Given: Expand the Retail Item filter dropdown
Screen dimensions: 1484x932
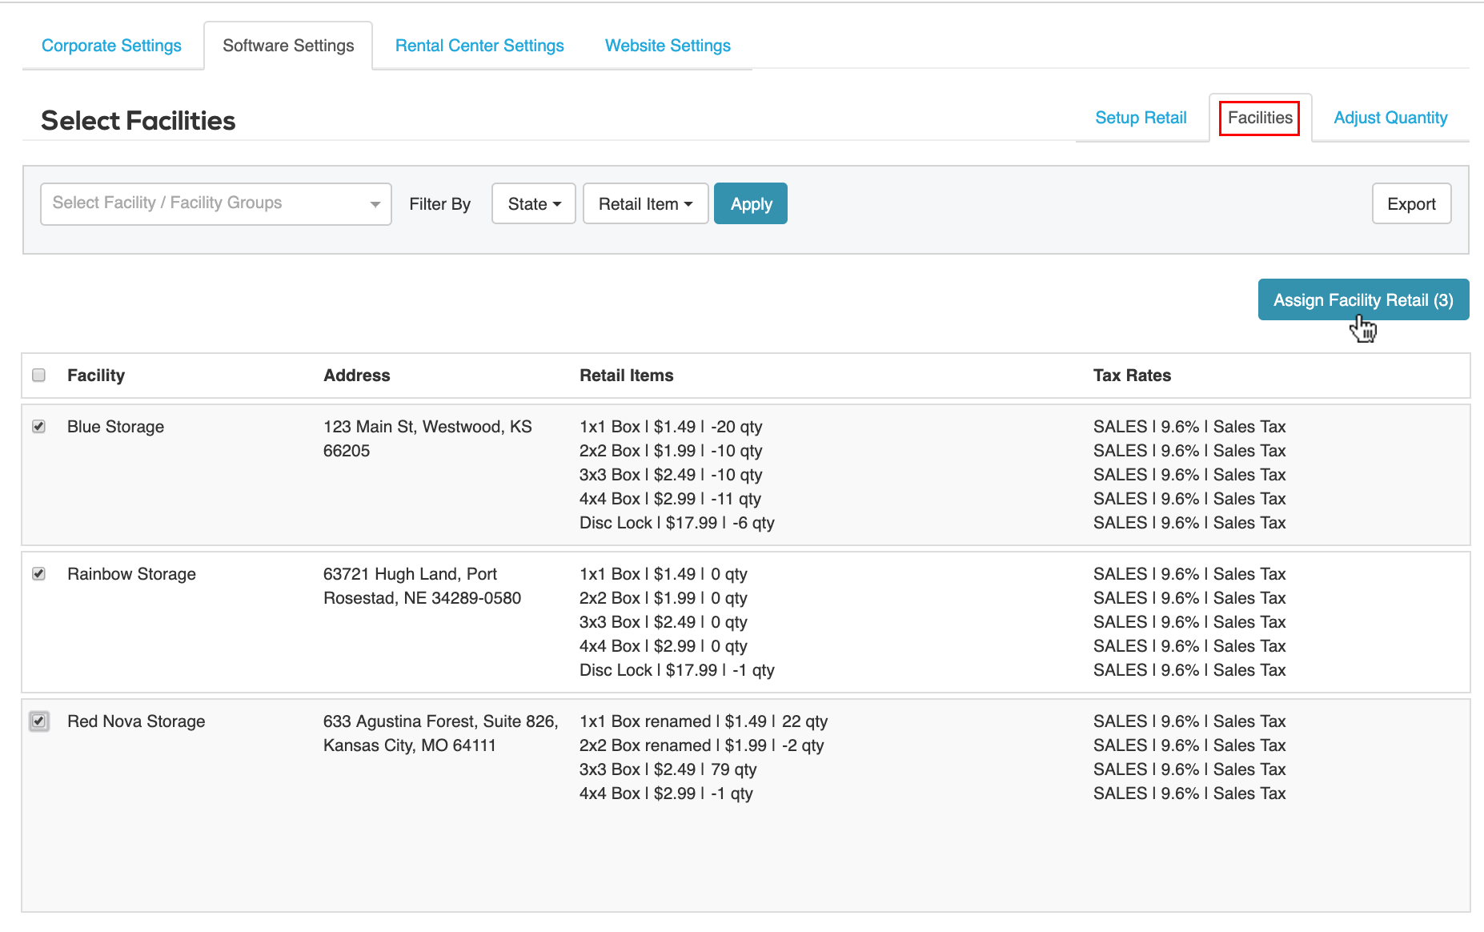Looking at the screenshot, I should [645, 203].
